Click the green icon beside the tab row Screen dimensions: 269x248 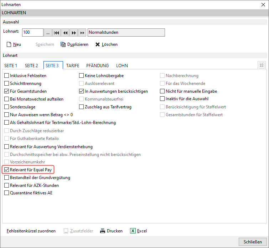262,65
